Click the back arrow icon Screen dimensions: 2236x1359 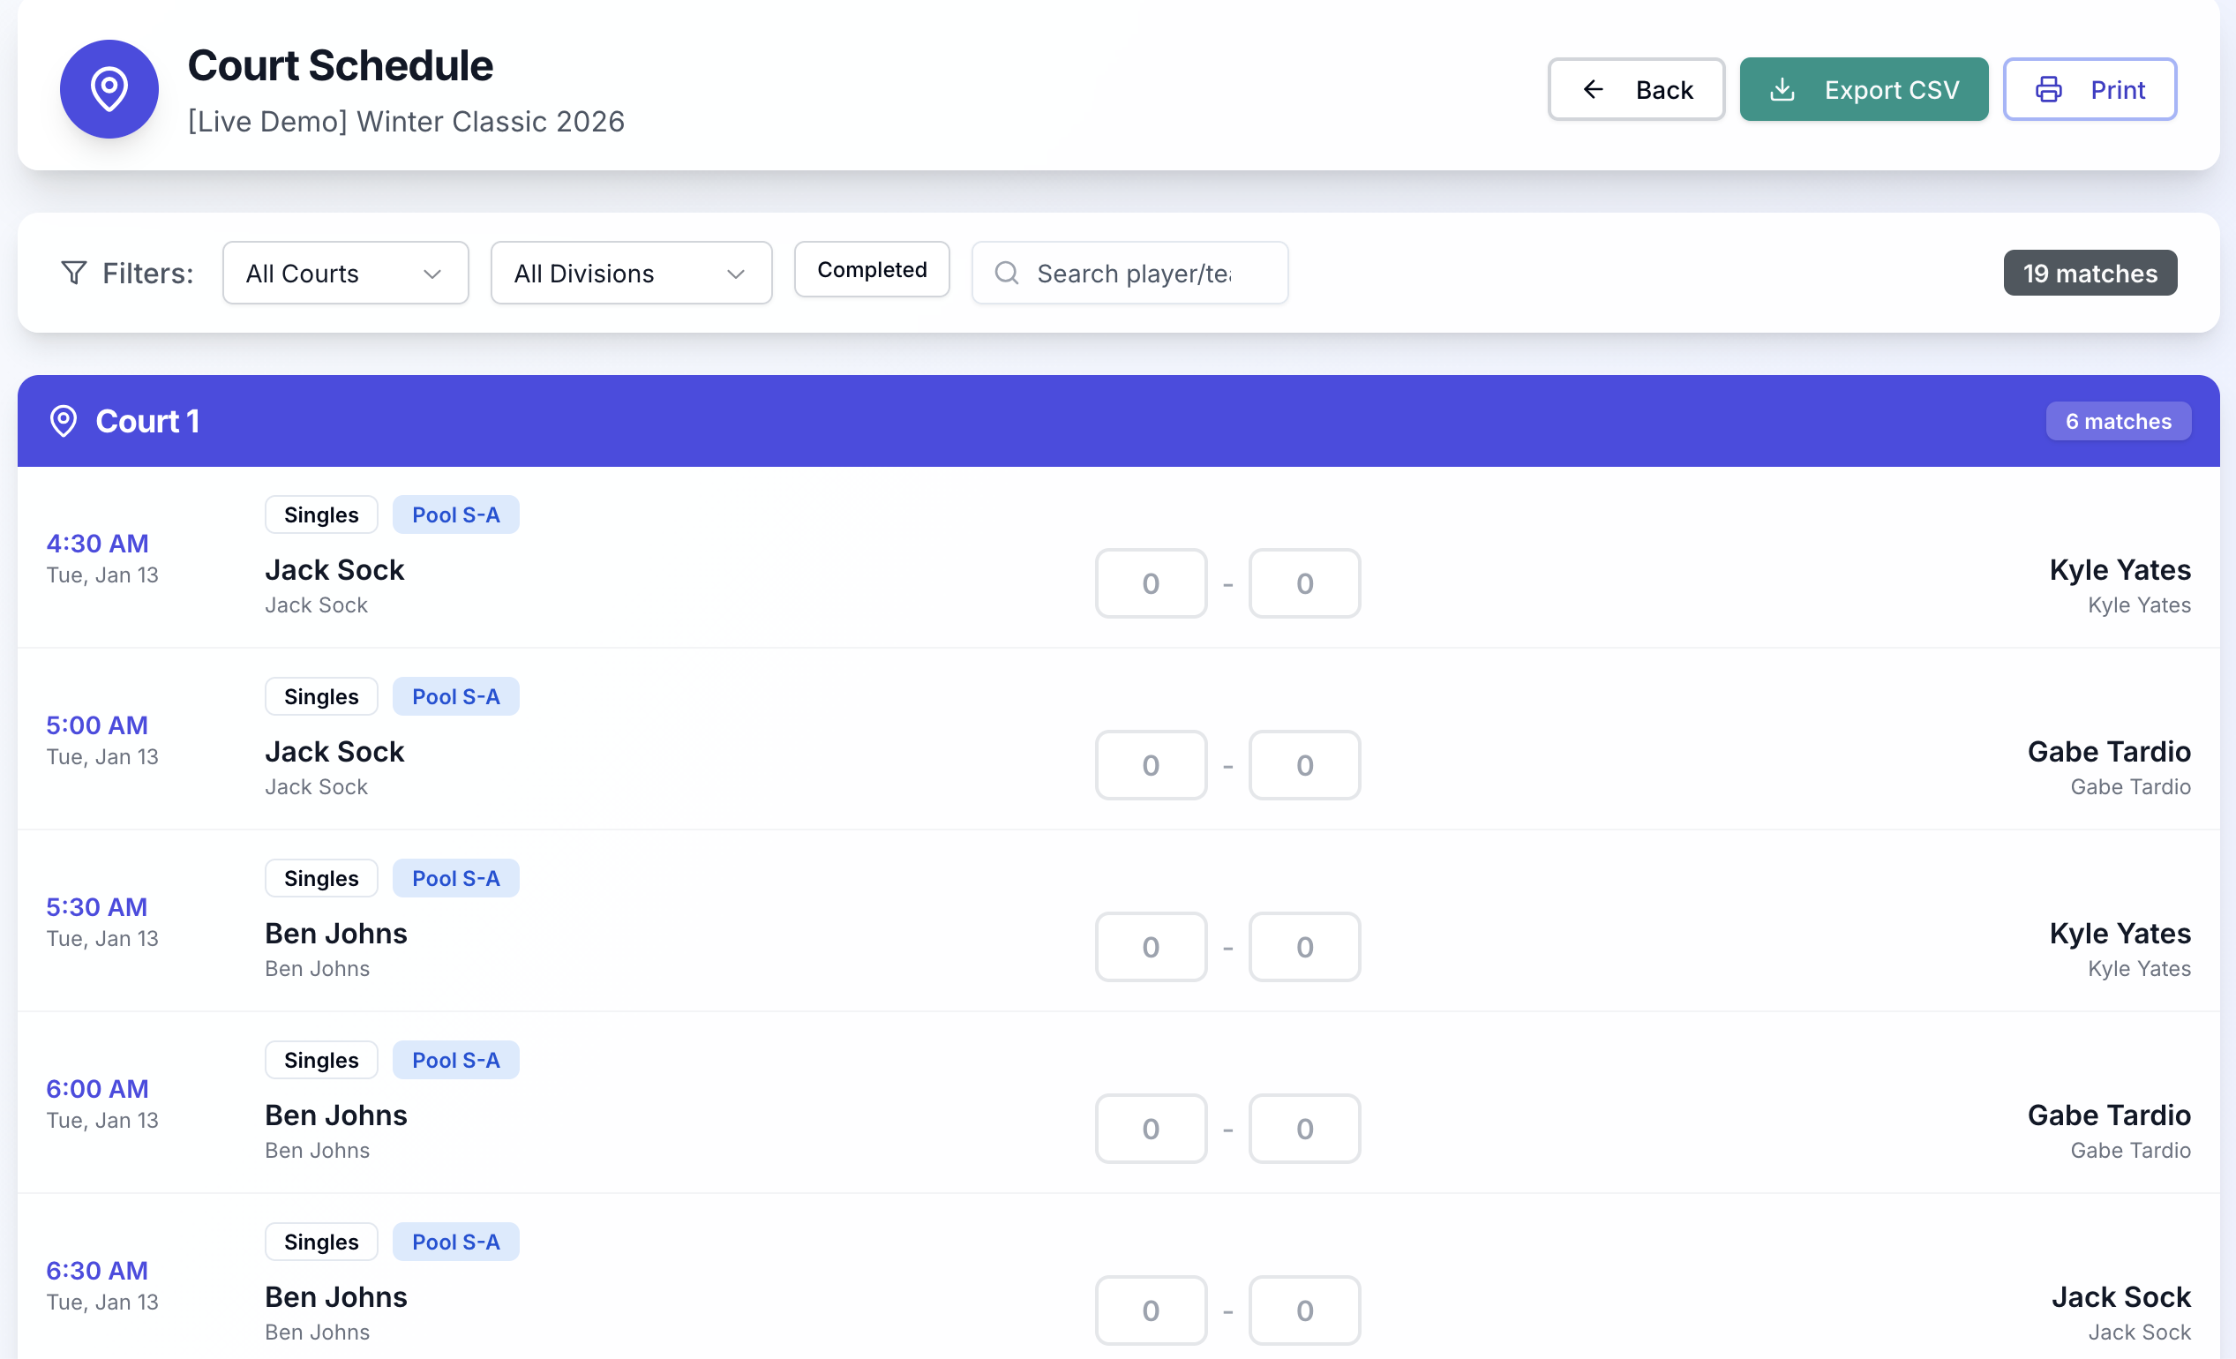[x=1593, y=89]
